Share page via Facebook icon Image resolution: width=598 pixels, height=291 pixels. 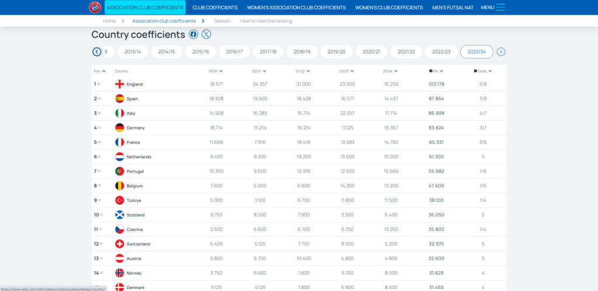coord(193,34)
